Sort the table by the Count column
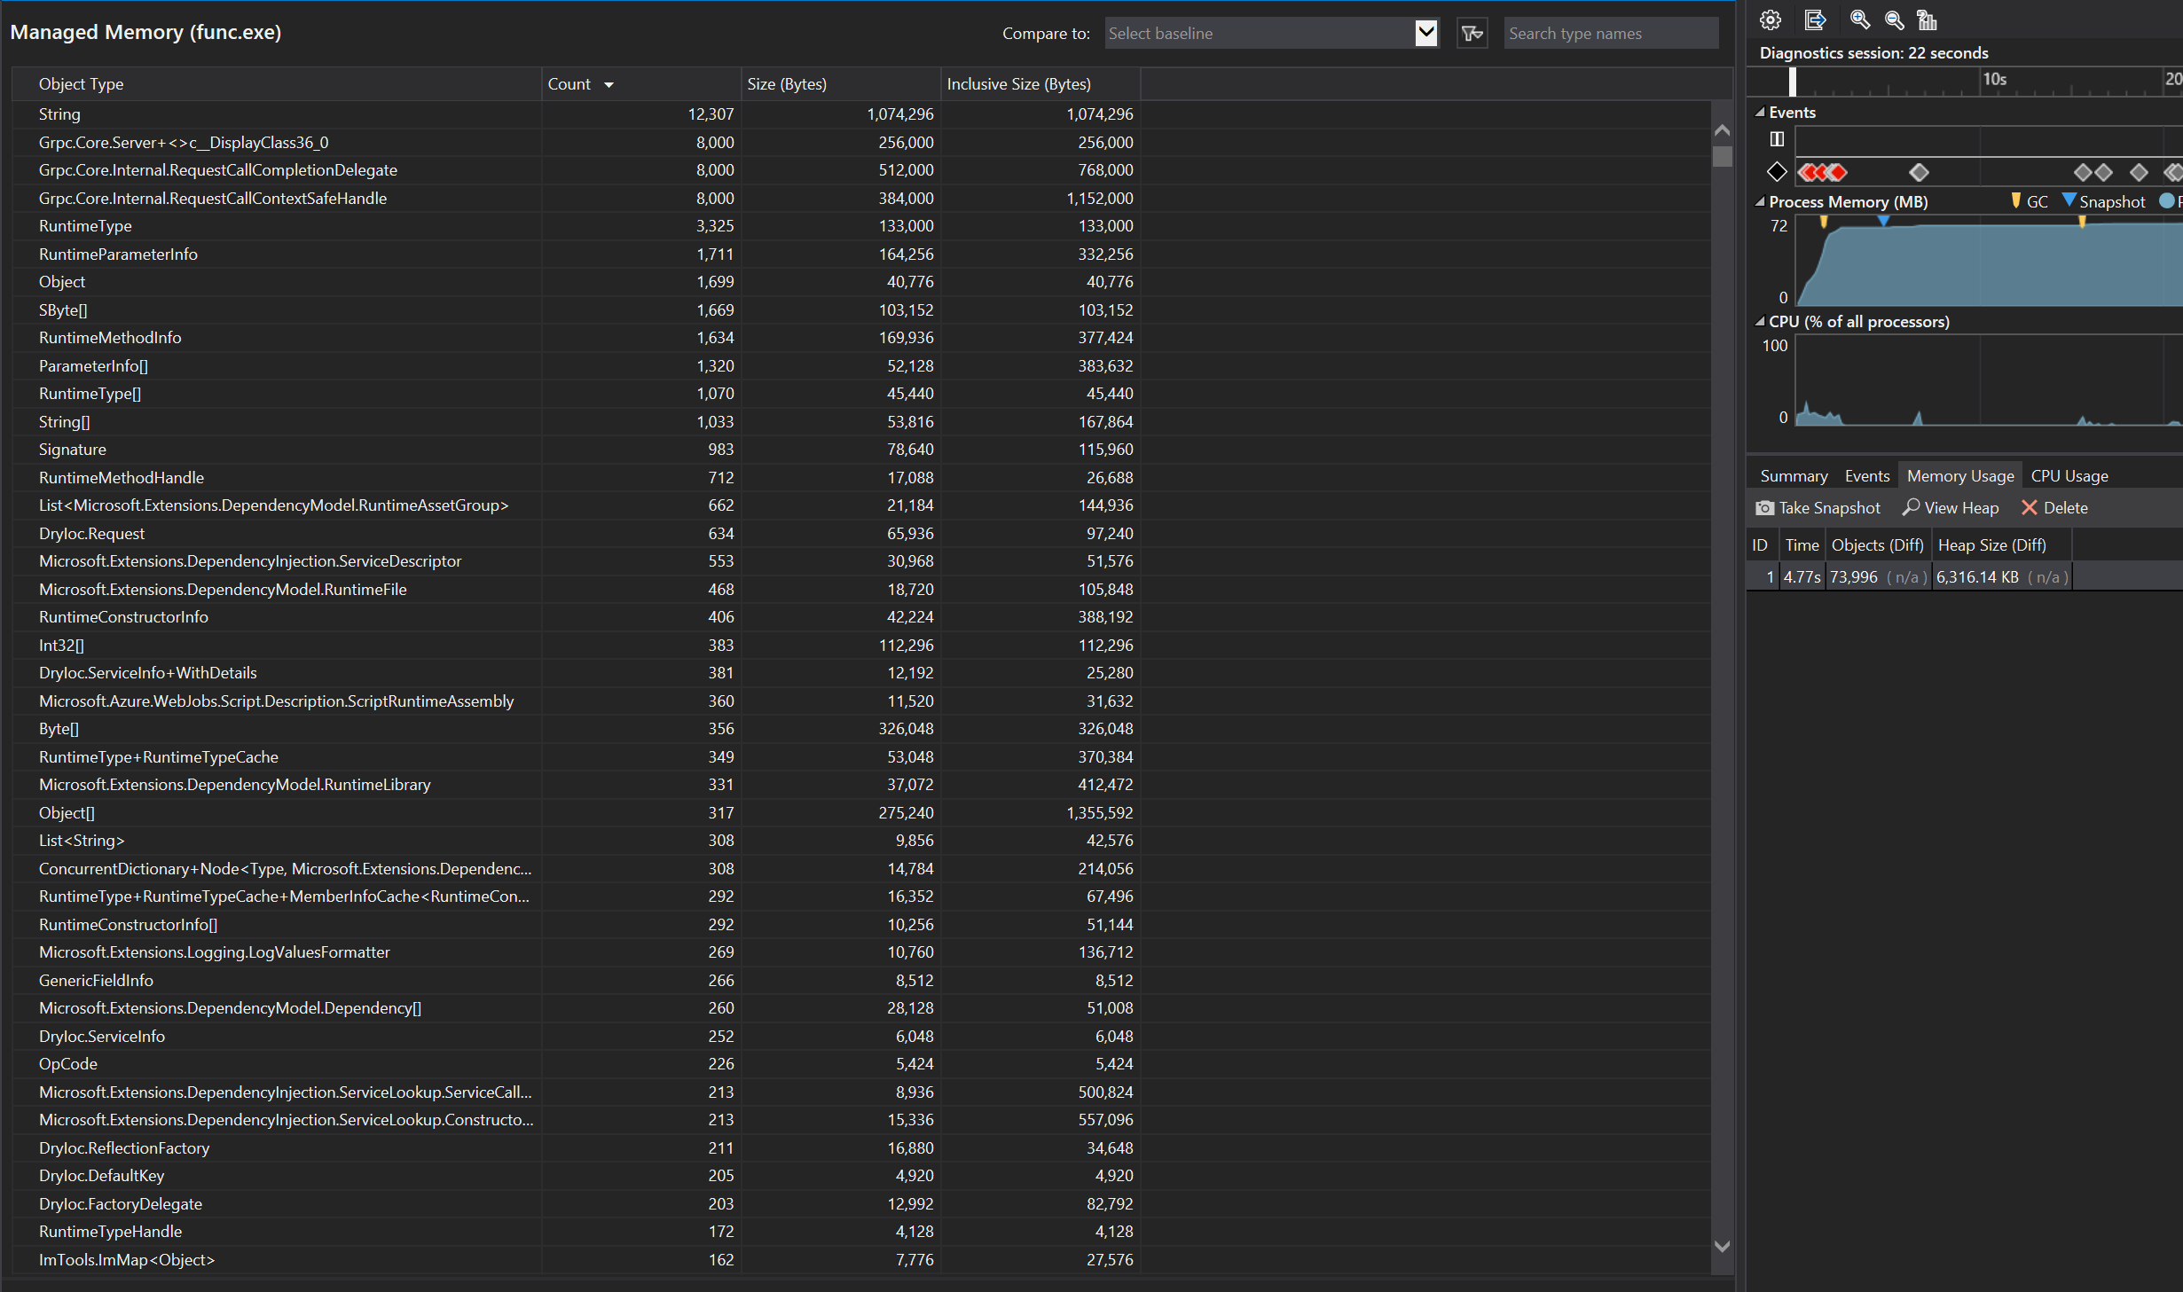This screenshot has width=2183, height=1292. (x=571, y=83)
